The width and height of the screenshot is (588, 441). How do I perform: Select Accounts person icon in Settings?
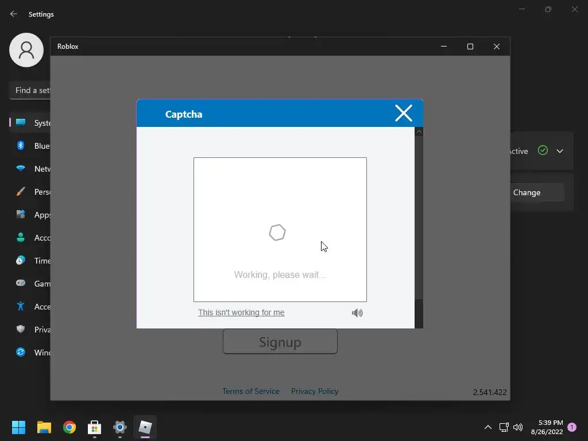point(21,237)
